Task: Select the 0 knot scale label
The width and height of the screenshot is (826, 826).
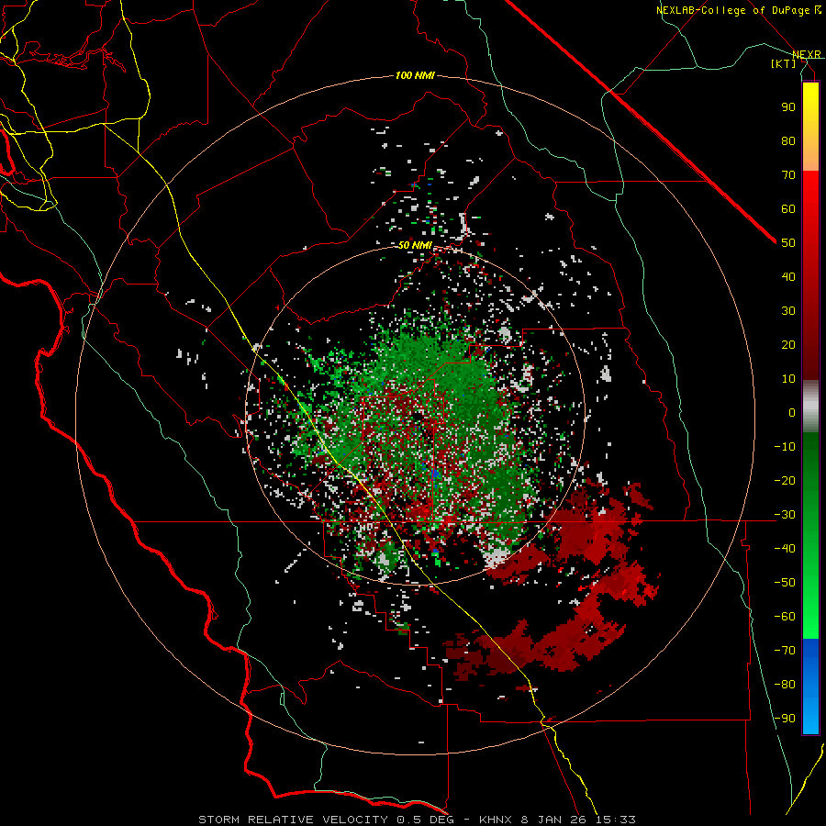Action: pos(792,412)
